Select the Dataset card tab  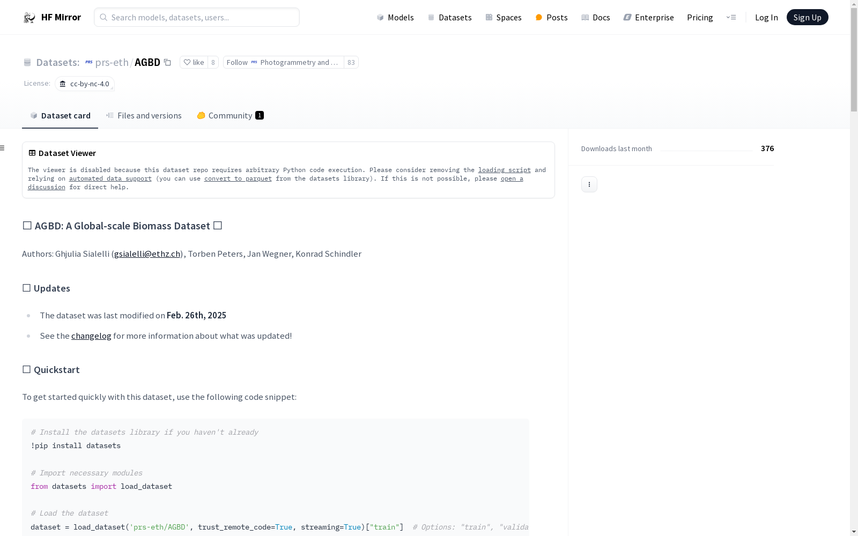tap(60, 115)
